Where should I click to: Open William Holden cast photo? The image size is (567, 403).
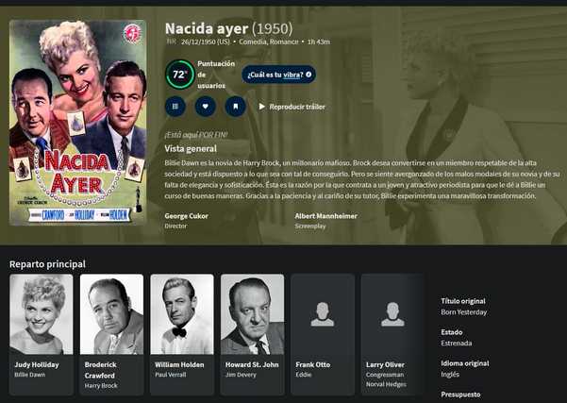182,314
